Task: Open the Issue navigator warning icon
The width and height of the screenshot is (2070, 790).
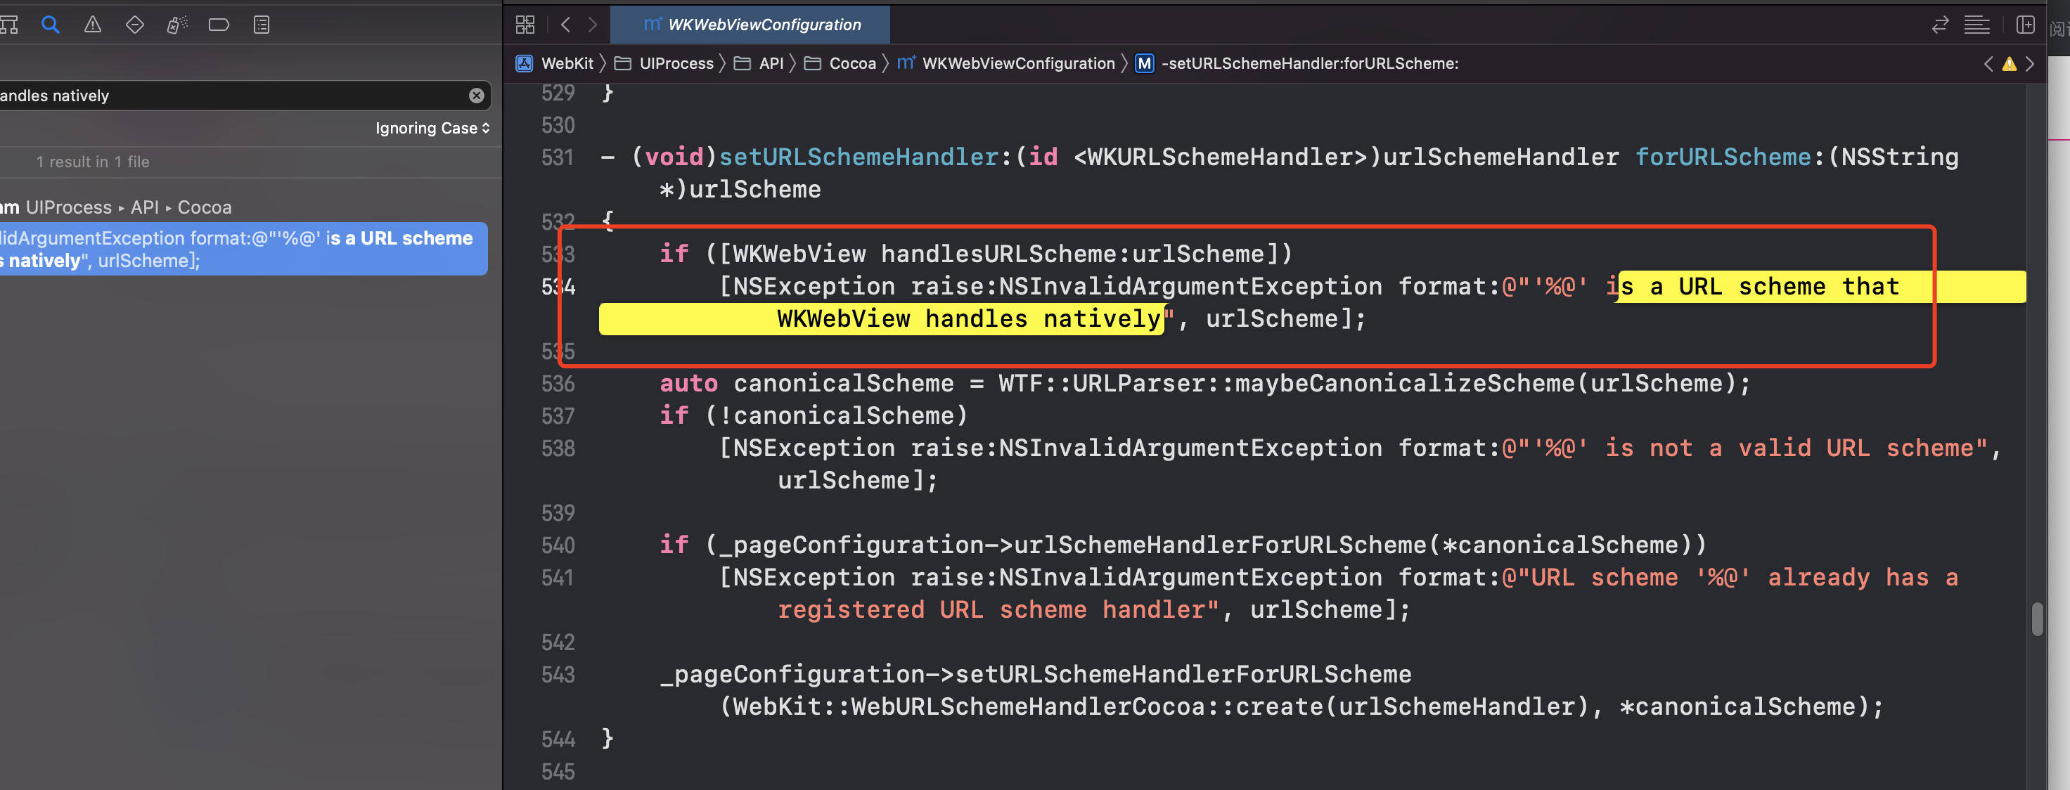Action: click(92, 25)
